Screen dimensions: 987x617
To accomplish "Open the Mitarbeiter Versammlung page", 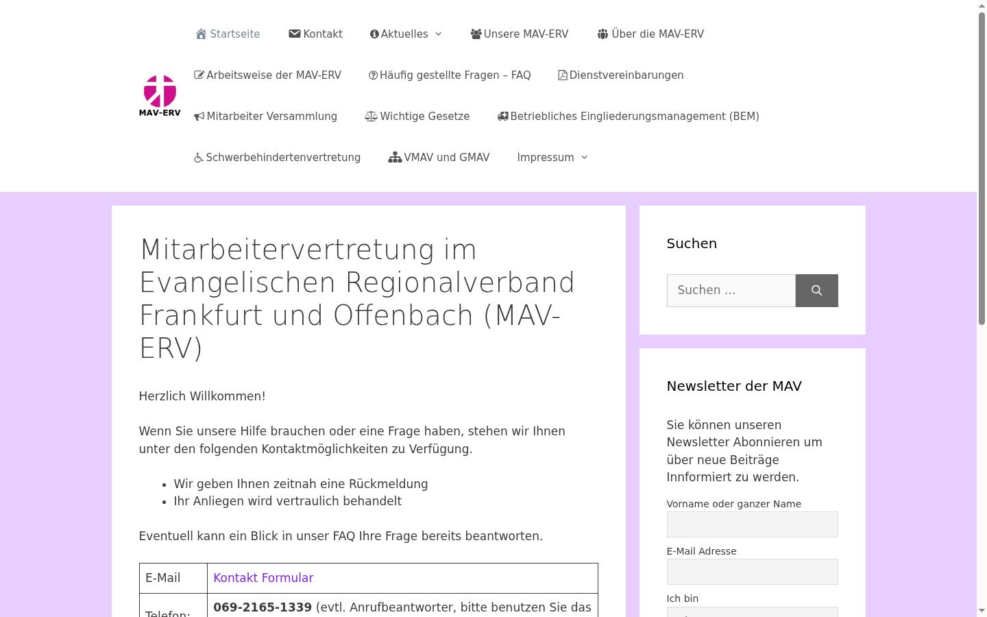I will [266, 117].
